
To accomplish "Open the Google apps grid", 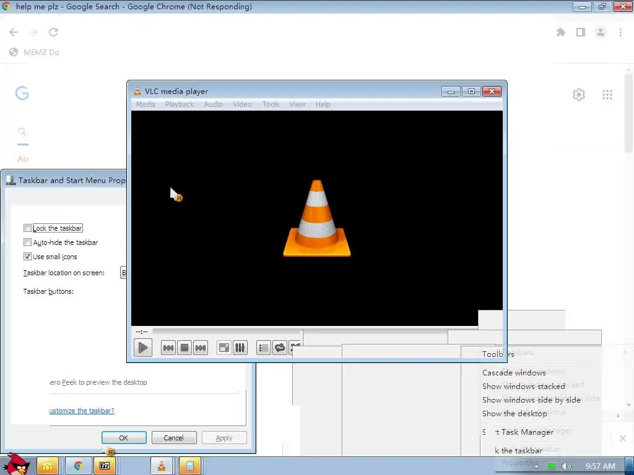I will click(607, 95).
